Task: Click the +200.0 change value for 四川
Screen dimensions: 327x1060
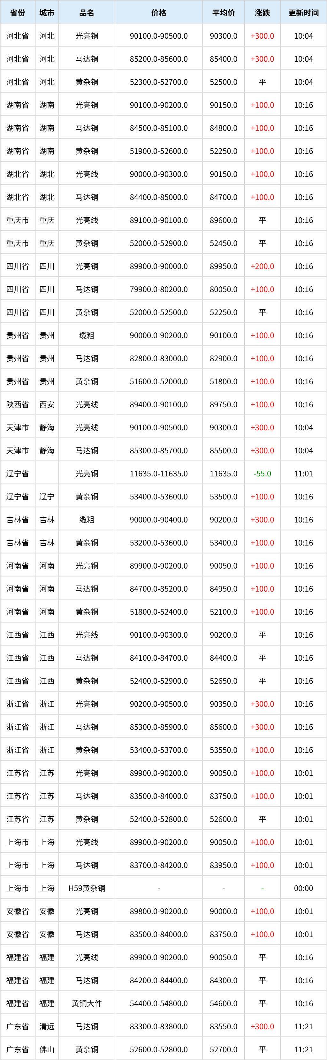Action: (x=262, y=266)
